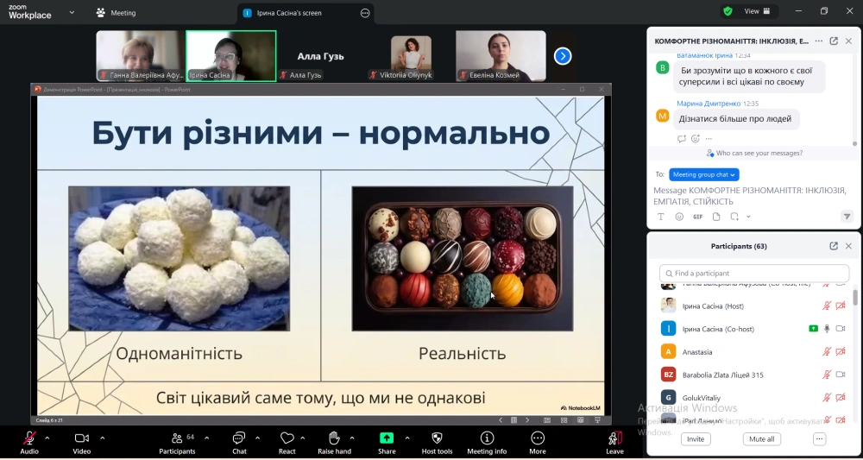
Task: Expand Audio settings caret
Action: (x=47, y=438)
